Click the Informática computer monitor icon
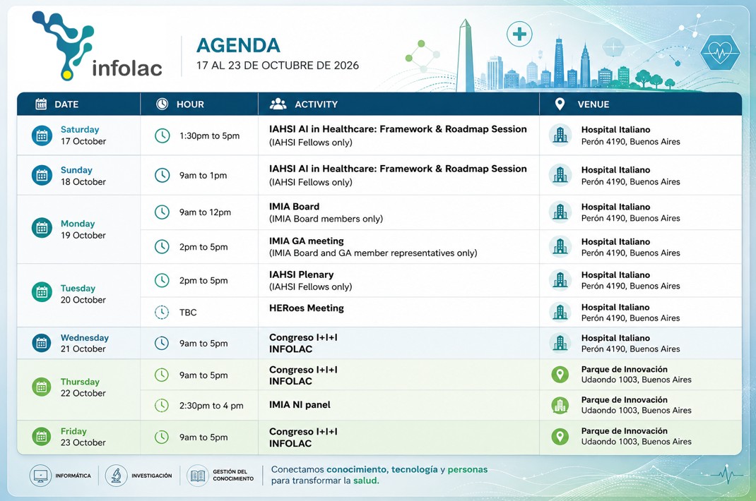Image resolution: width=756 pixels, height=501 pixels. 40,476
